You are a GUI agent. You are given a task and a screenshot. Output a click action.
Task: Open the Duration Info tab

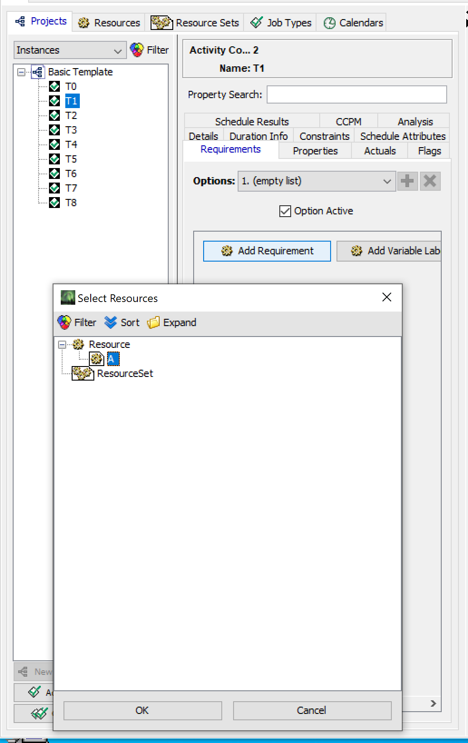click(258, 136)
